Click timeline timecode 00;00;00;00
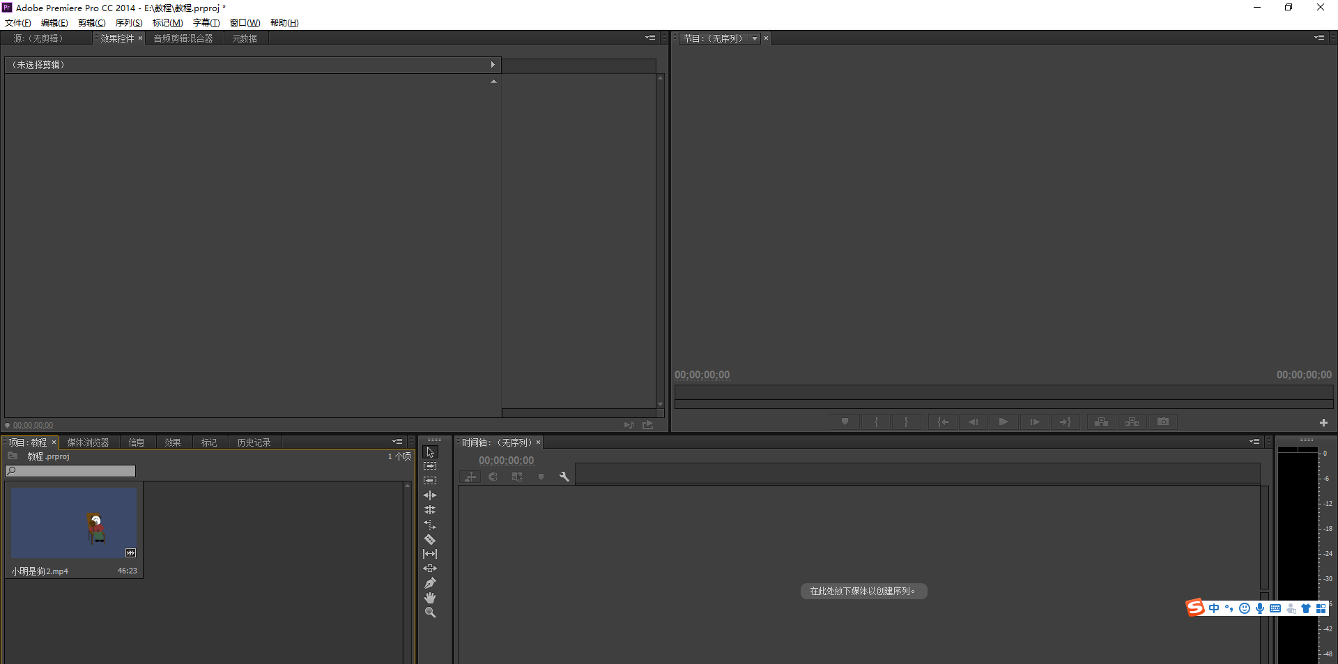 [x=506, y=461]
